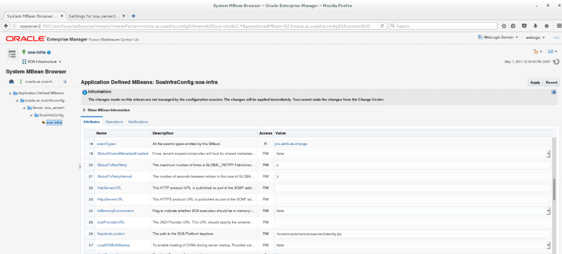Click the refresh page icon near timestamp
The height and width of the screenshot is (254, 562).
(x=555, y=62)
